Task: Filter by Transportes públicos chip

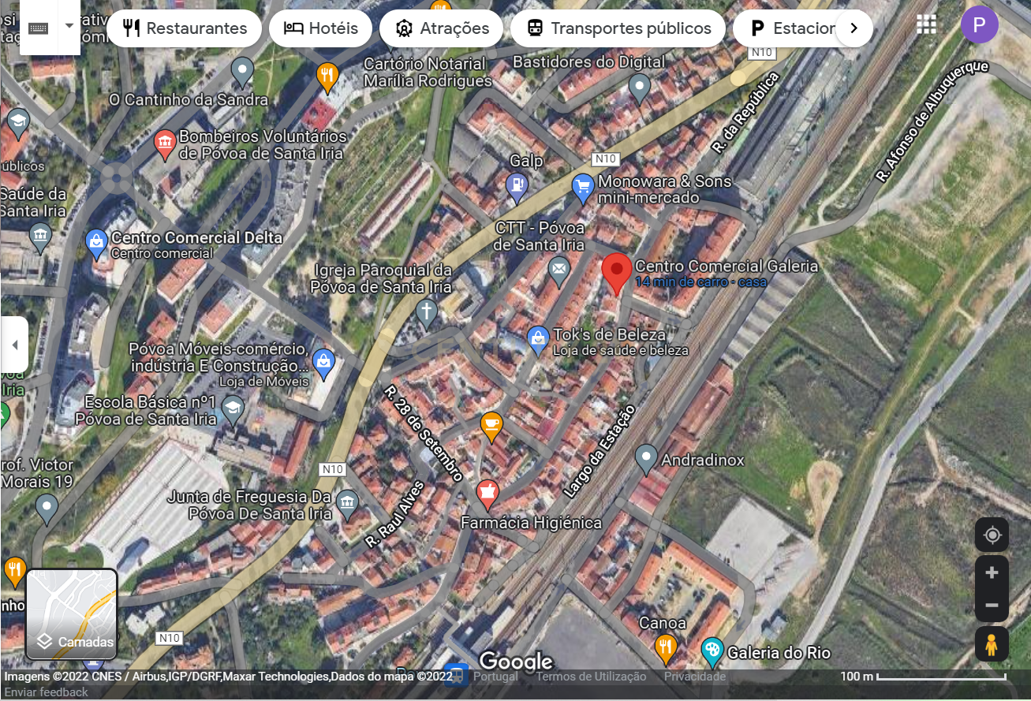Action: tap(618, 28)
